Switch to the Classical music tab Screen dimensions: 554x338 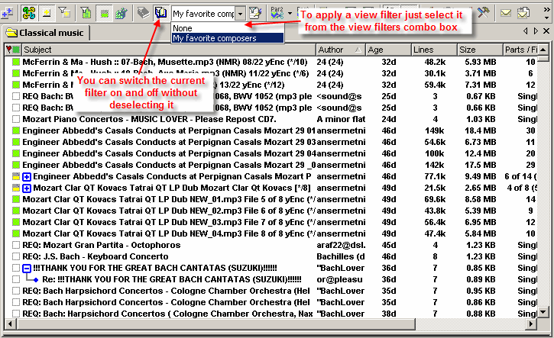tap(45, 33)
